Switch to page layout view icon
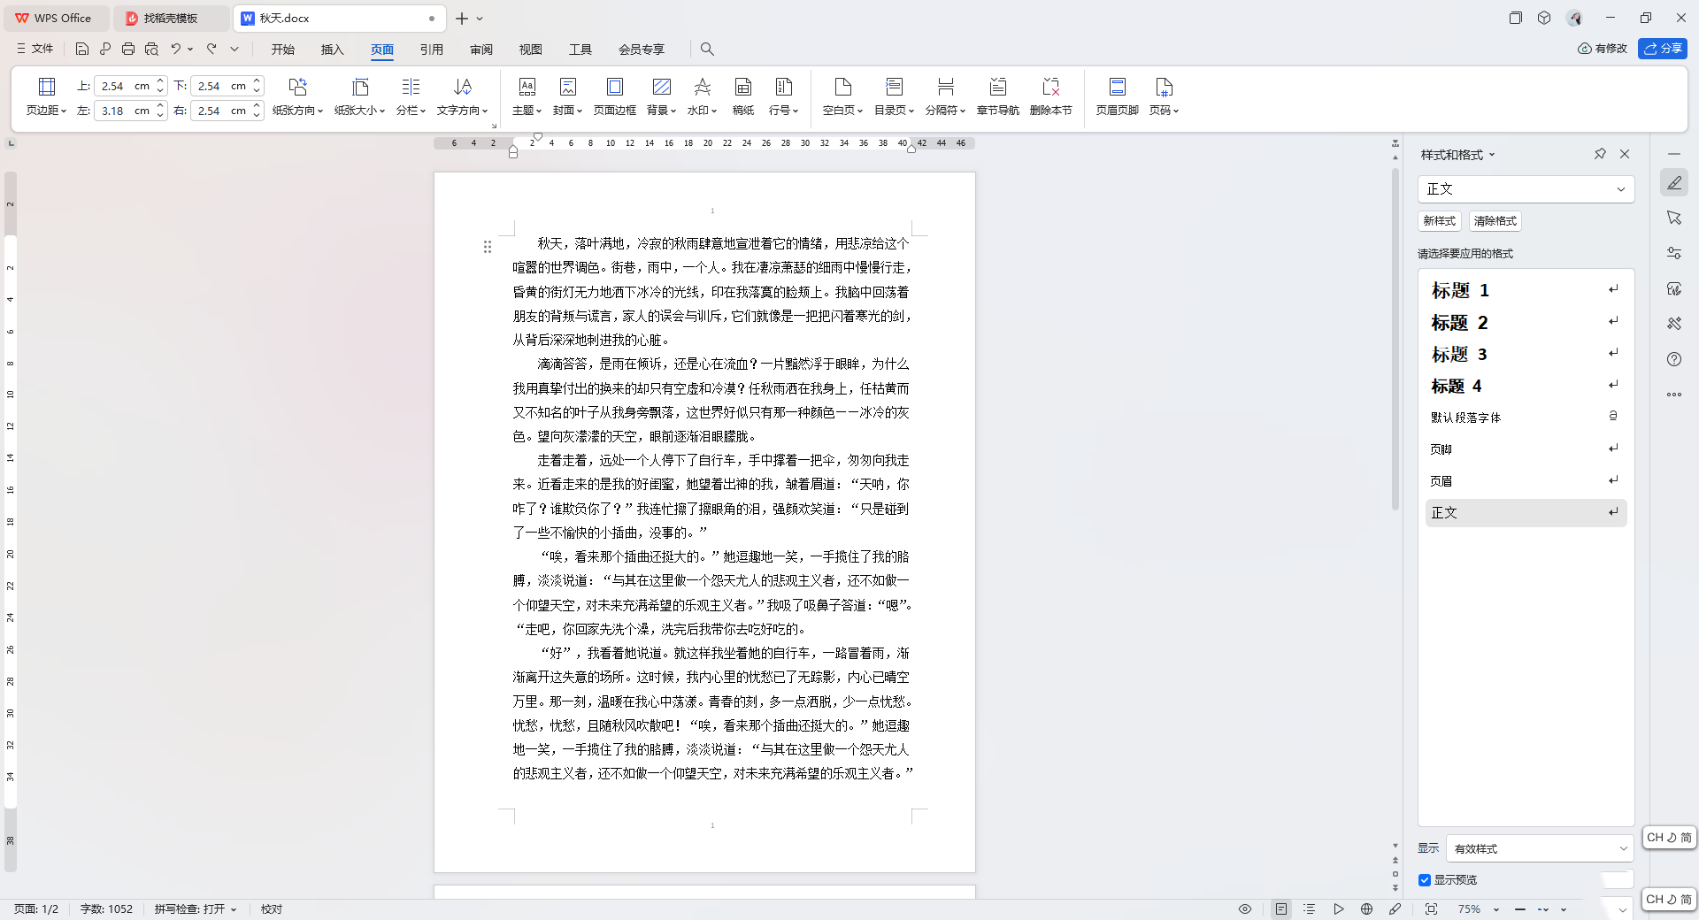Screen dimensions: 1699x920 pos(1280,909)
